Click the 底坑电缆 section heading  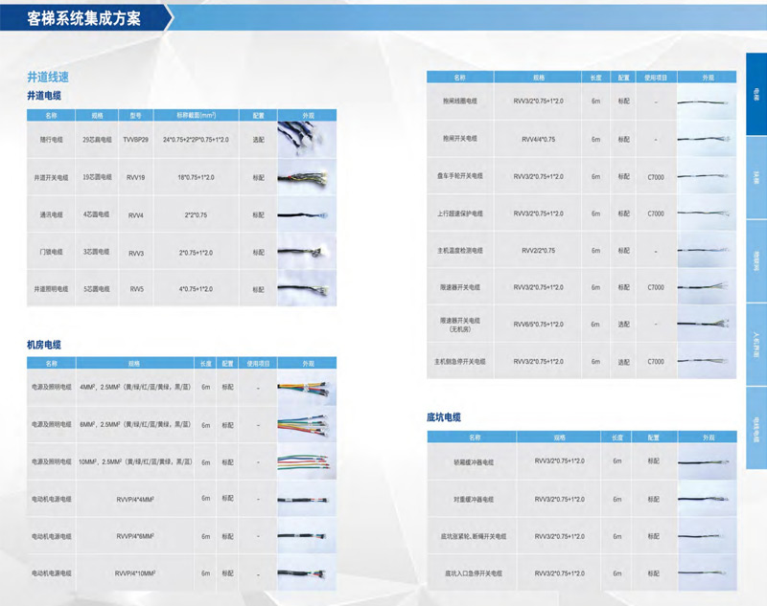[444, 417]
